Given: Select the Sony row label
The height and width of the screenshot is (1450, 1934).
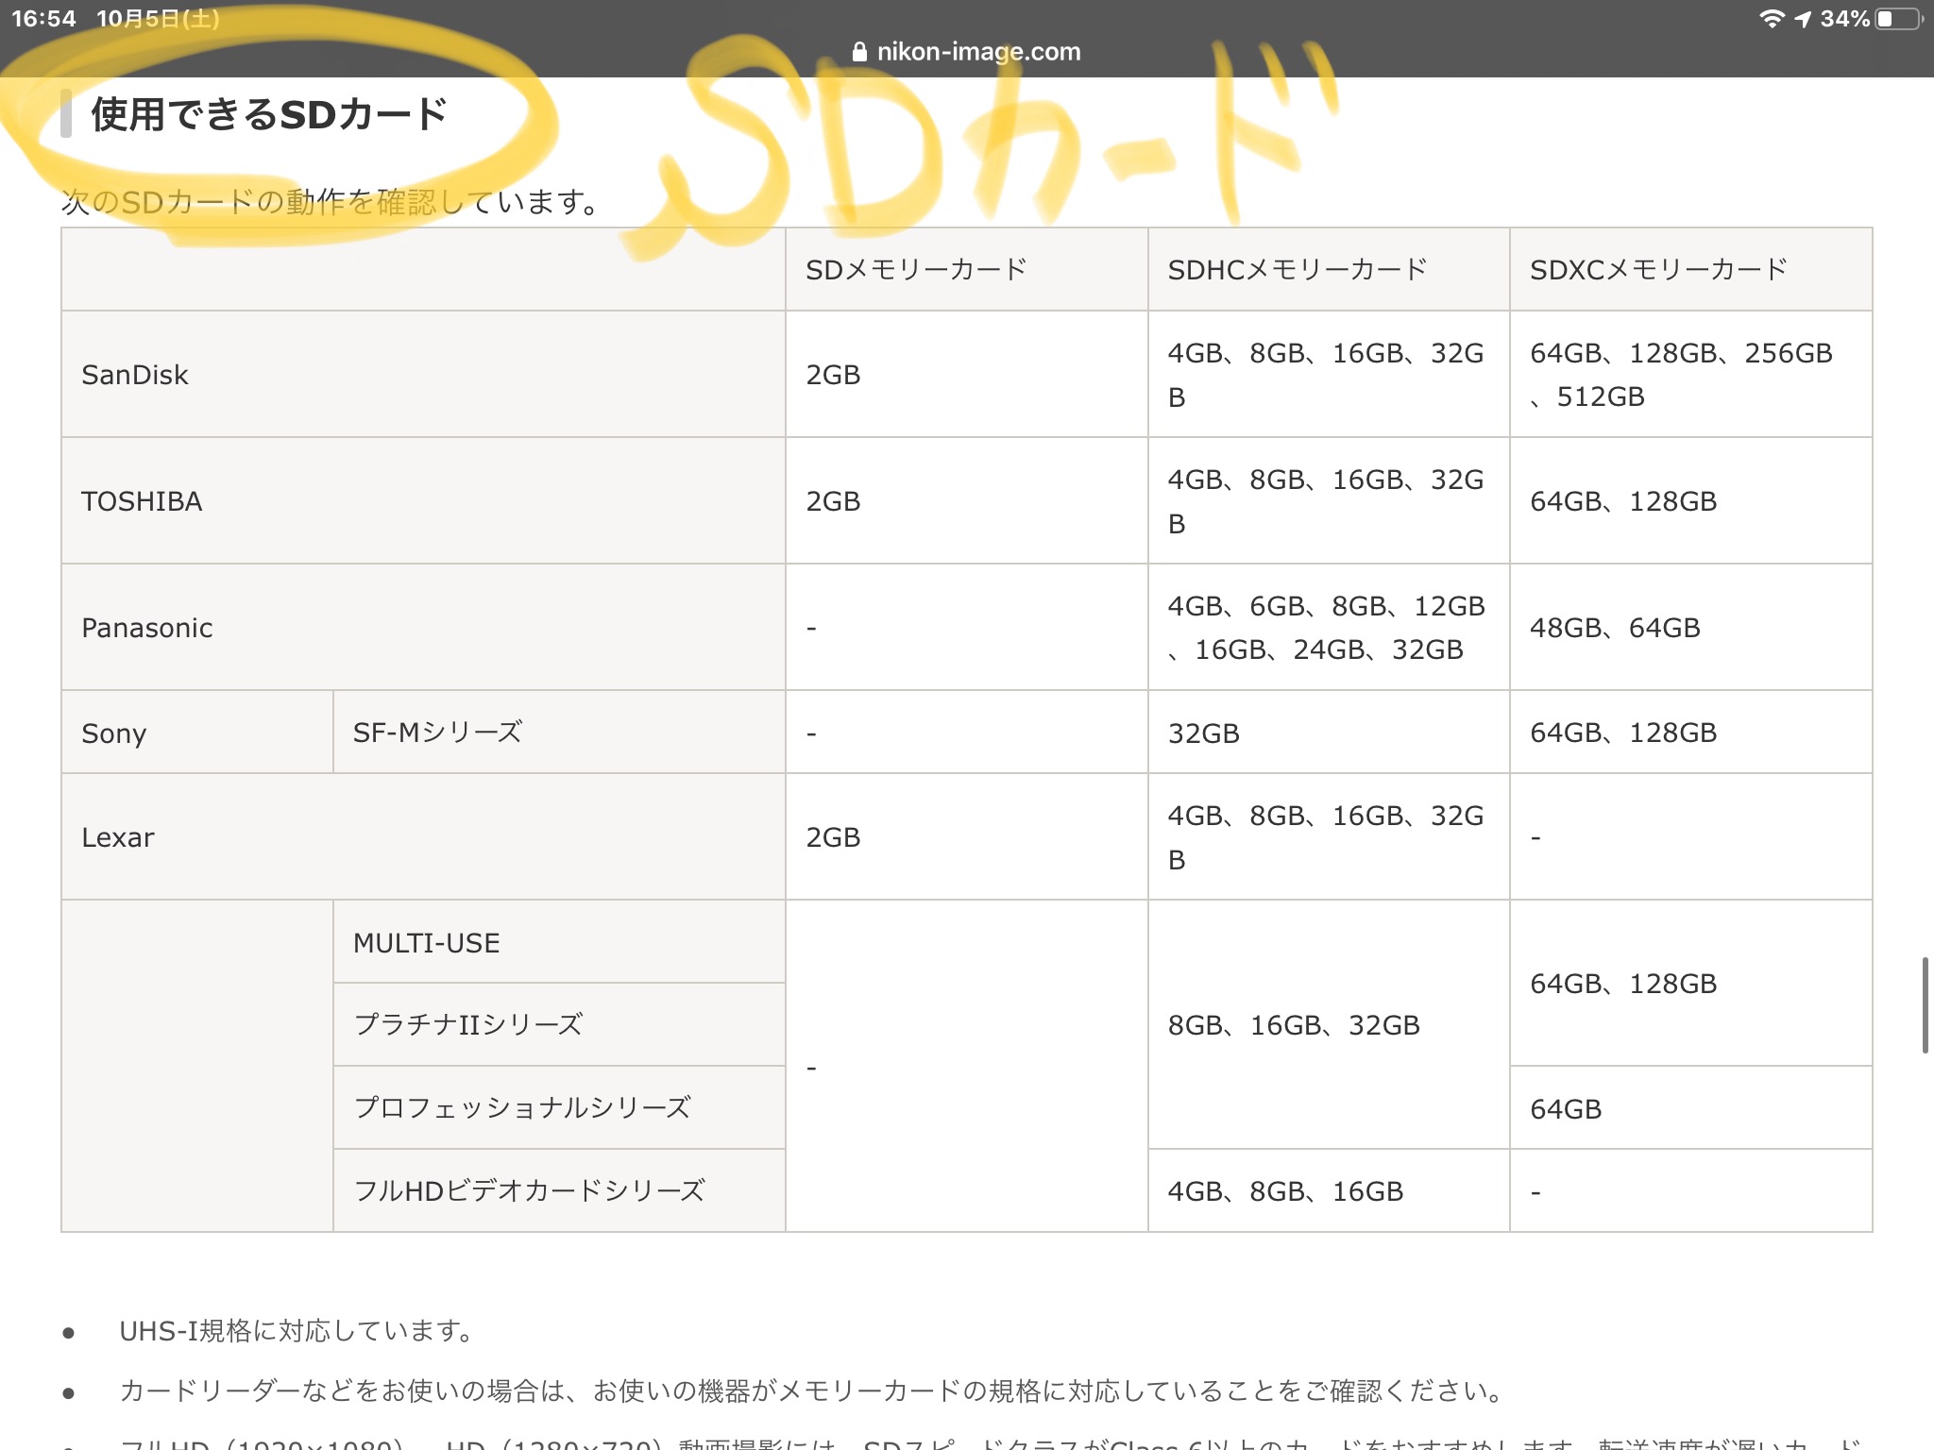Looking at the screenshot, I should (x=197, y=732).
